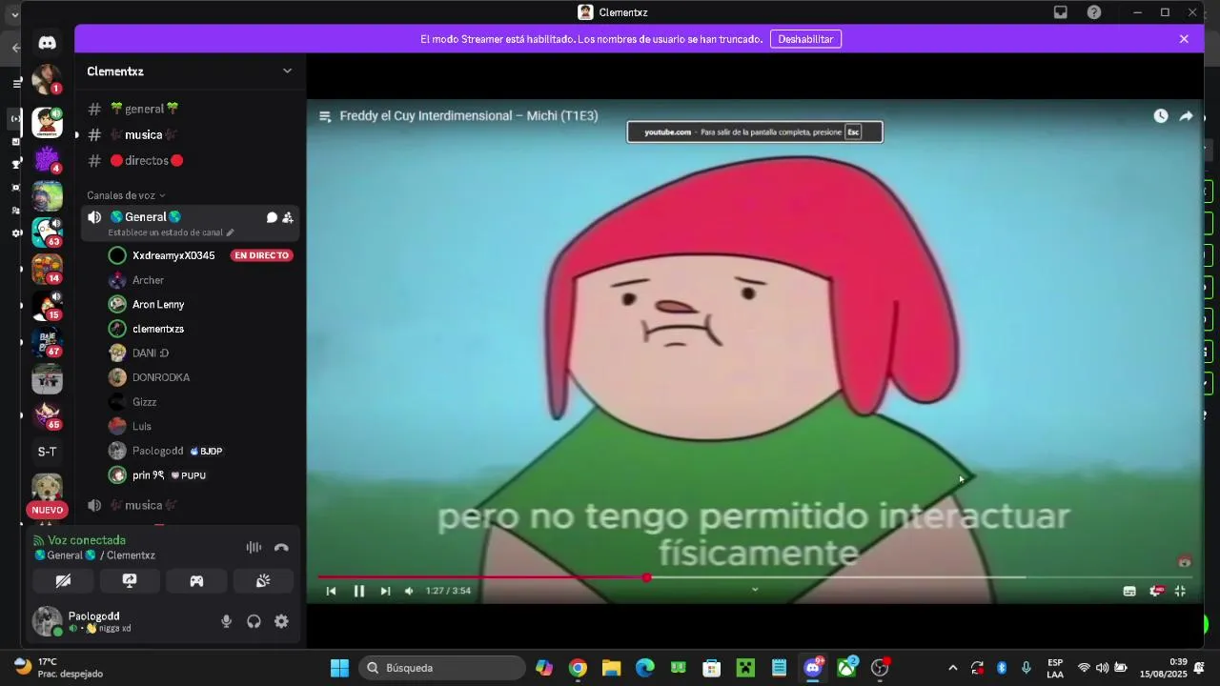Screen dimensions: 1220x686
Task: Select user Archer in voice list
Action: 148,280
